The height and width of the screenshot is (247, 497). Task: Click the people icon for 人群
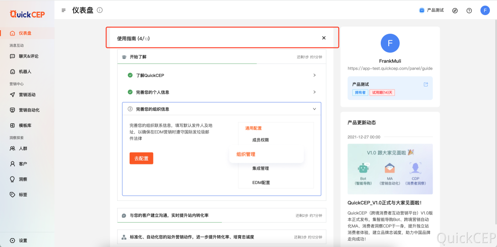(12, 149)
